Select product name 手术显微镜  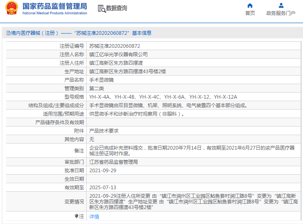(101, 80)
